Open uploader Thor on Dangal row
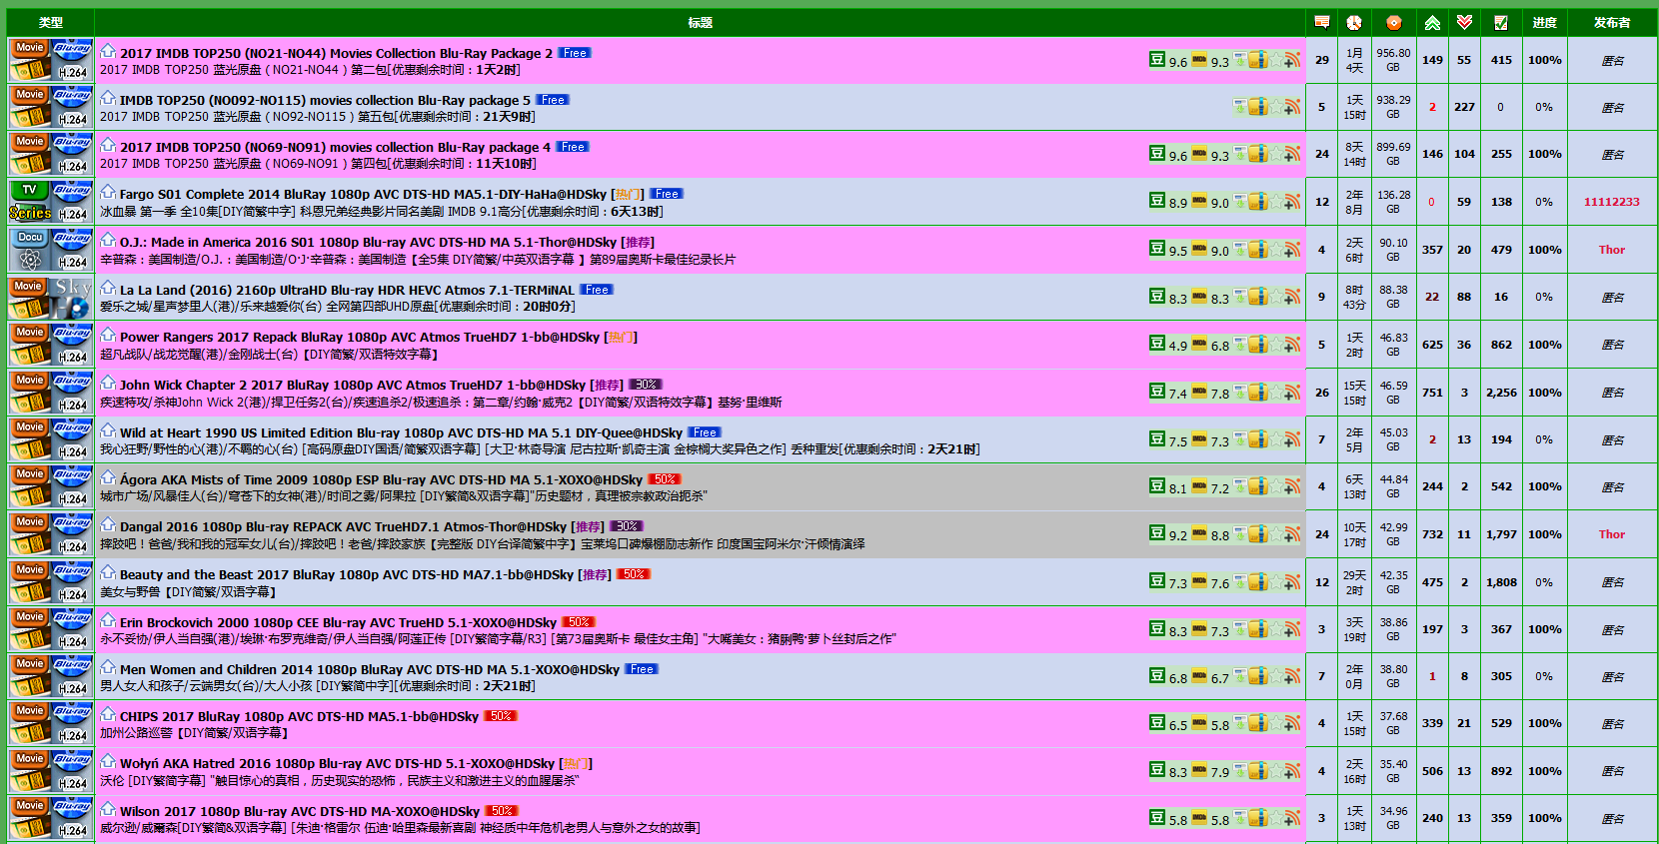This screenshot has width=1659, height=844. pos(1611,534)
